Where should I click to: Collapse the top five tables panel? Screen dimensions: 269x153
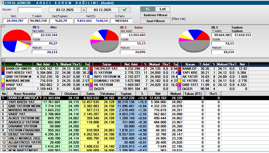click(3, 60)
